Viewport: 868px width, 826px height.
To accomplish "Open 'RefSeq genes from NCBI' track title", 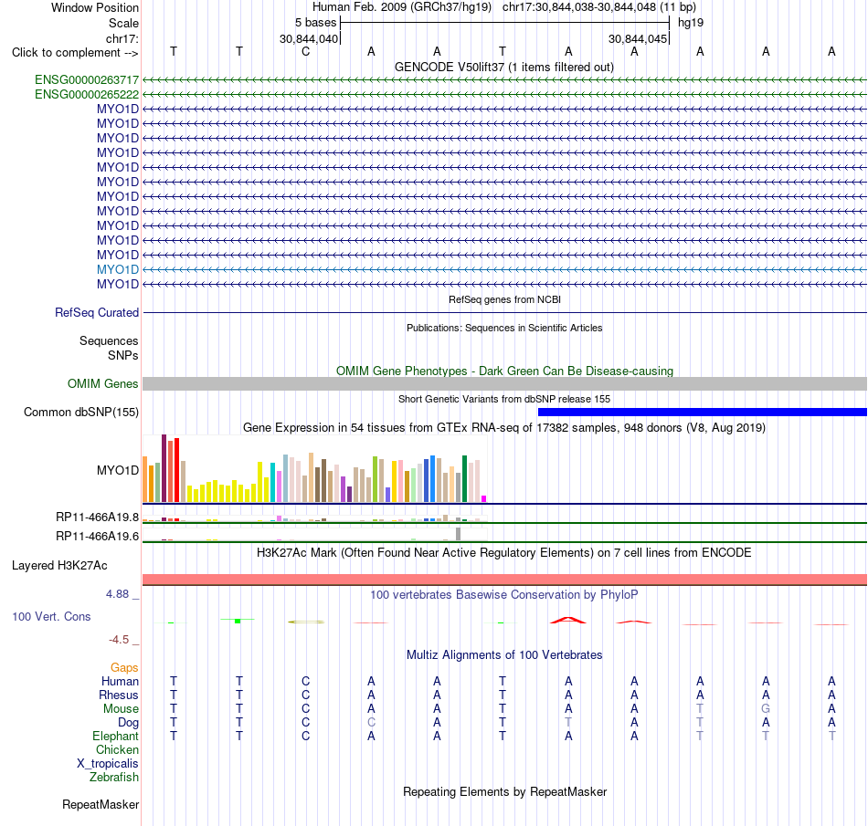I will point(504,299).
